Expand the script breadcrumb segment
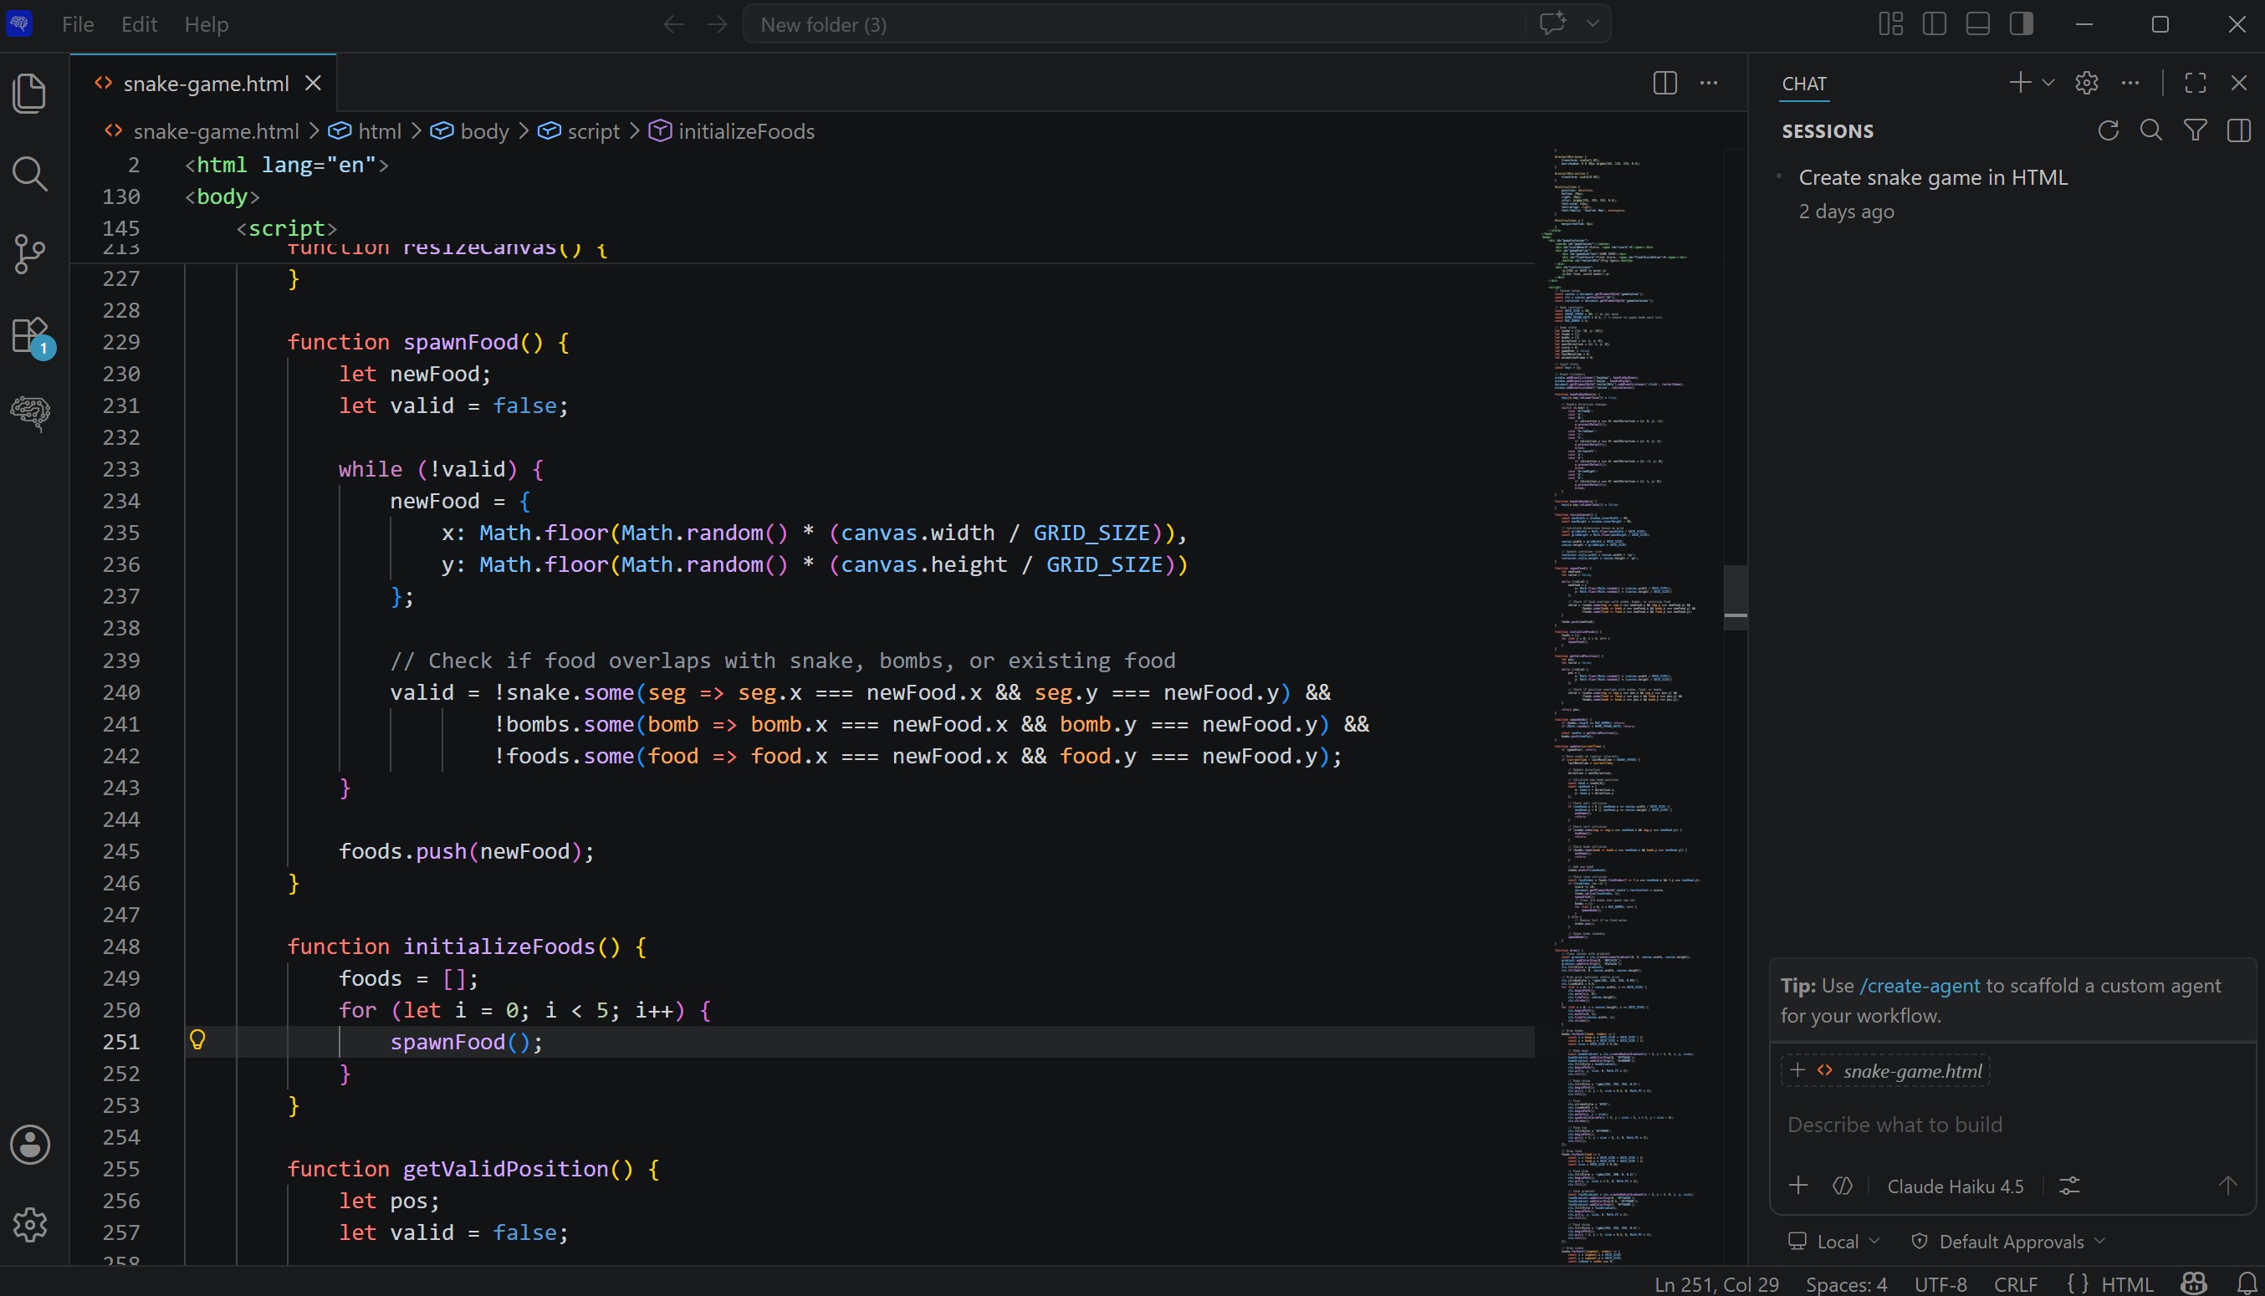Image resolution: width=2265 pixels, height=1296 pixels. pos(579,130)
